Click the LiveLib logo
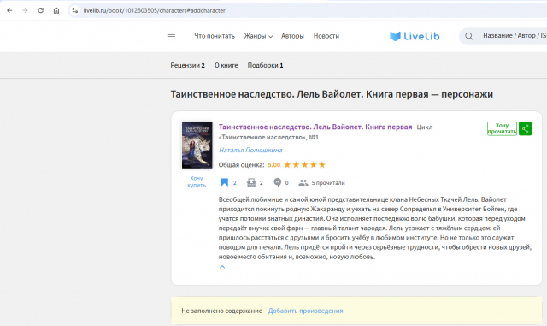This screenshot has height=326, width=547. 415,36
